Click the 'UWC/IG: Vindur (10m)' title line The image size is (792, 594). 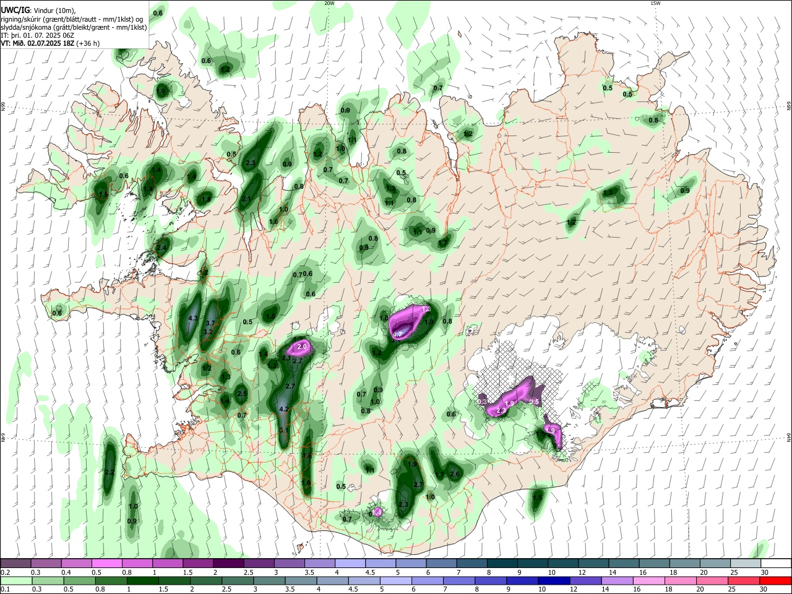(x=38, y=11)
